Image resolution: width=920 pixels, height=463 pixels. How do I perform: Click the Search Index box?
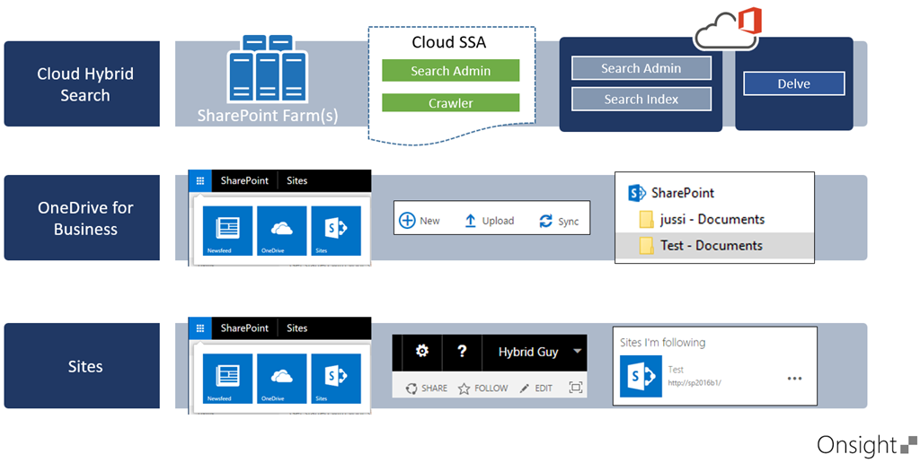(641, 99)
